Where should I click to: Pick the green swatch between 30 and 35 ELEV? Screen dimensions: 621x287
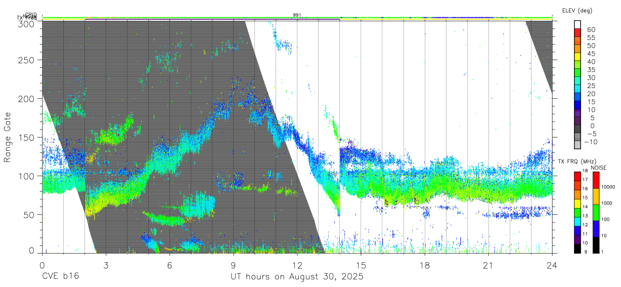(578, 73)
